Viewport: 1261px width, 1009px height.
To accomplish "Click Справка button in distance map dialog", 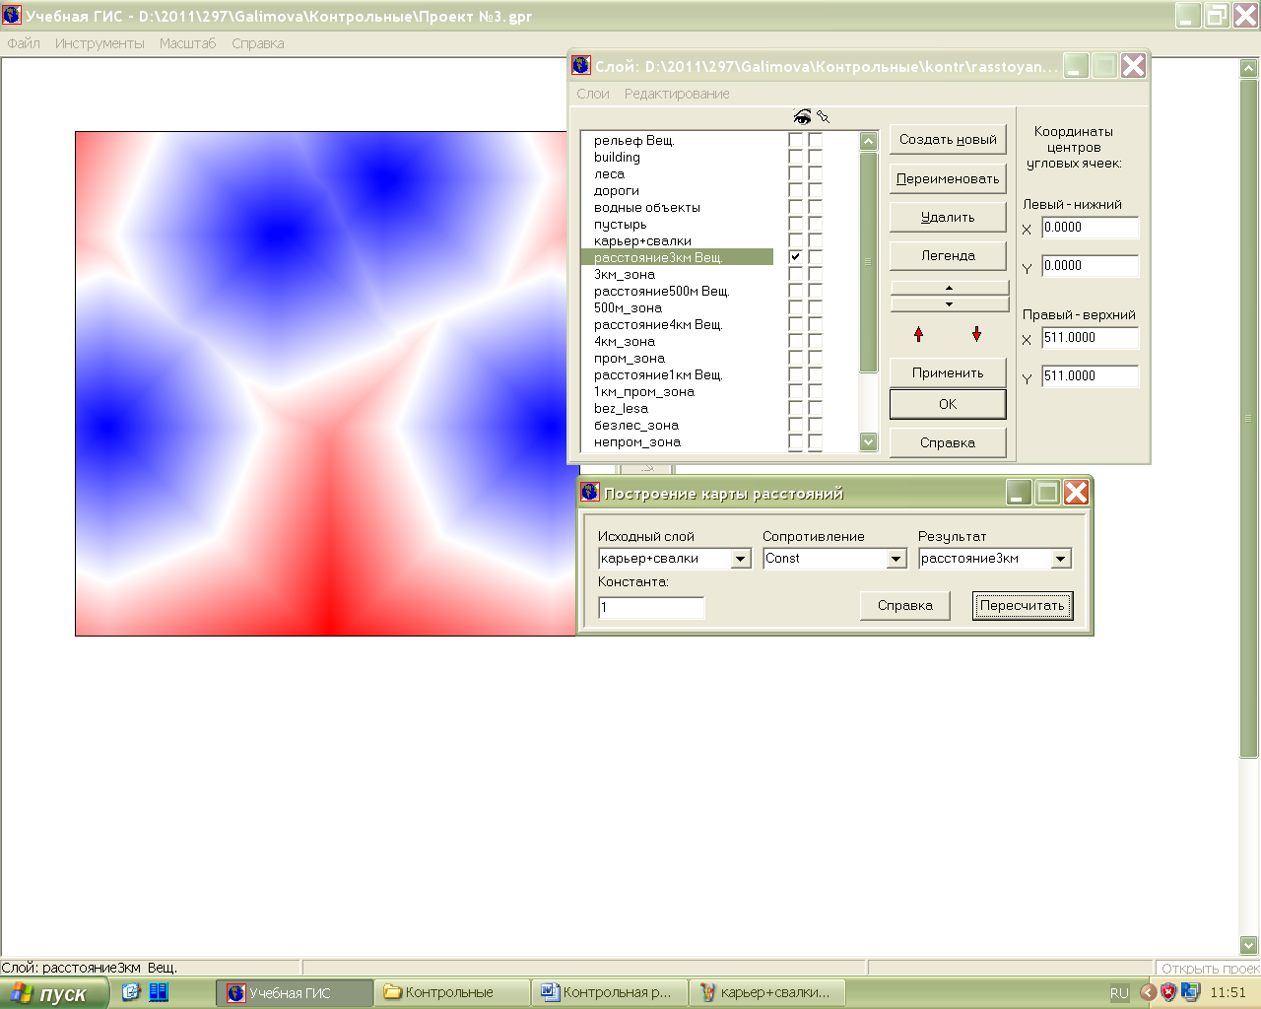I will tap(904, 606).
